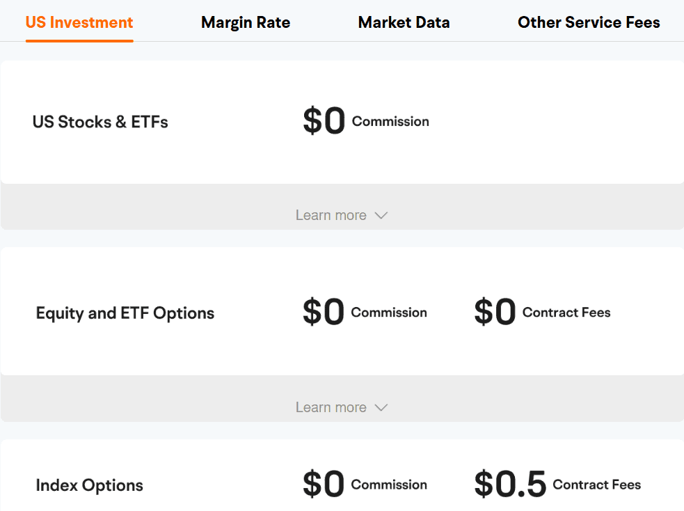Click Learn more for US Stocks & ETFs

(x=331, y=215)
